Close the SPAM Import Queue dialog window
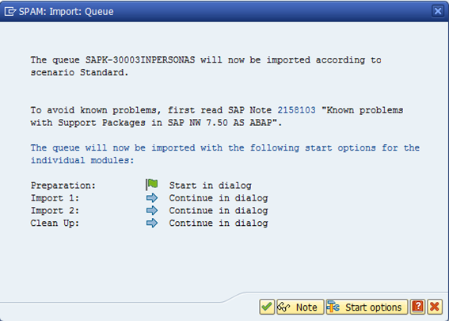 pyautogui.click(x=438, y=11)
